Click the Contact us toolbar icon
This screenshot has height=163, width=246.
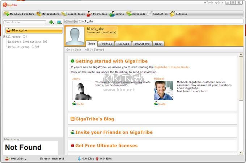(x=157, y=14)
